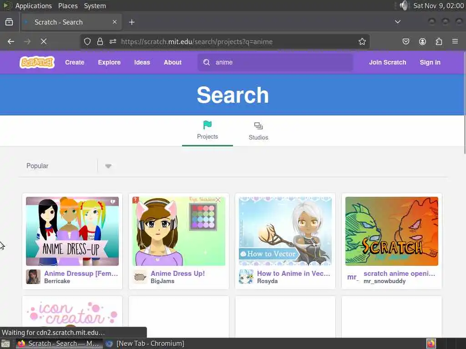Switch to New Tab - Chromium window
The image size is (466, 349).
(146, 344)
